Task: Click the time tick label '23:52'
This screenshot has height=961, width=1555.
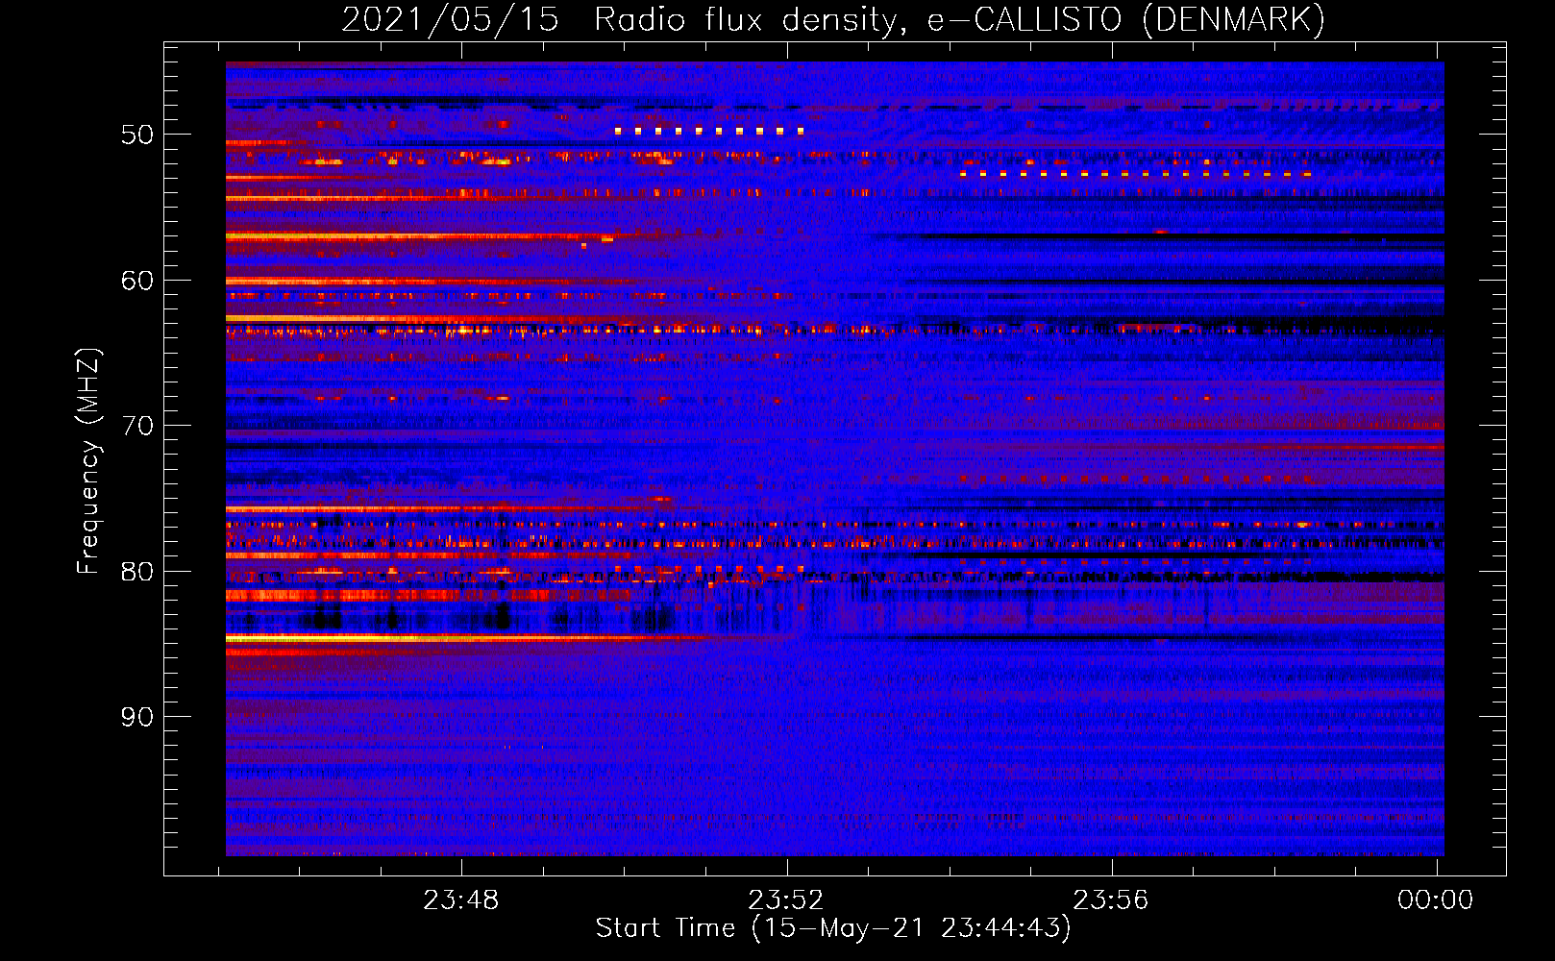Action: pos(786,900)
